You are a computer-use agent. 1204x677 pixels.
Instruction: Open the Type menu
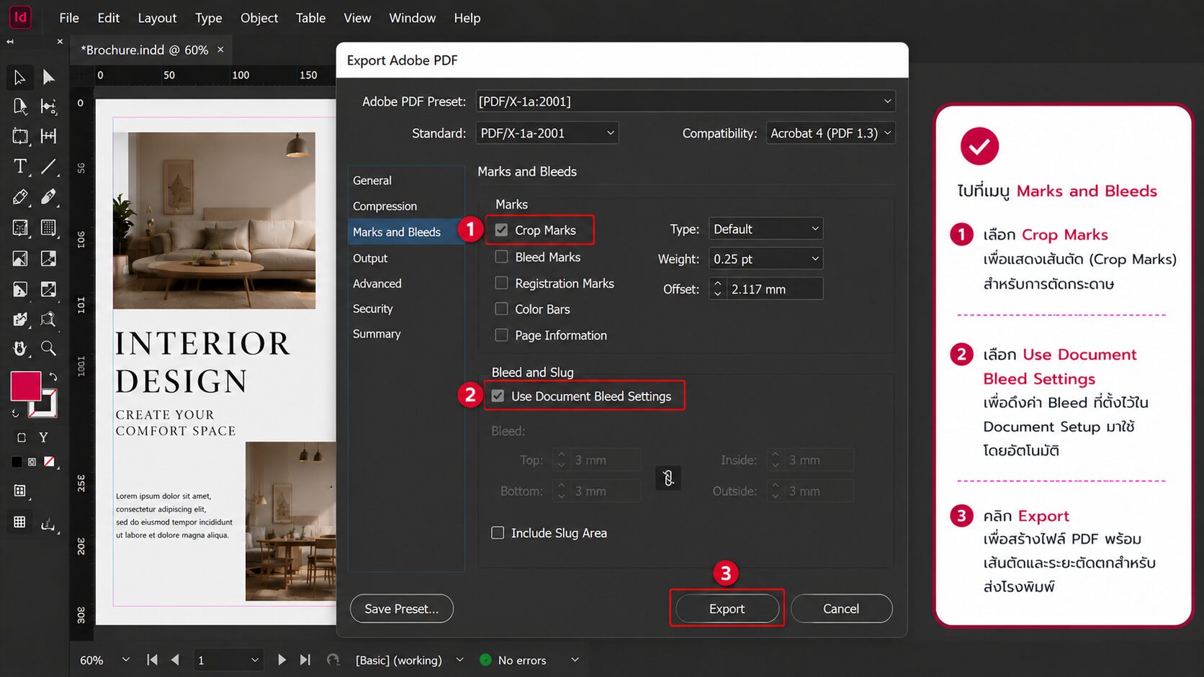209,18
